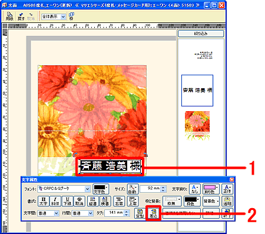Click the size field showing 92 mm
The width and height of the screenshot is (265, 234).
point(151,189)
